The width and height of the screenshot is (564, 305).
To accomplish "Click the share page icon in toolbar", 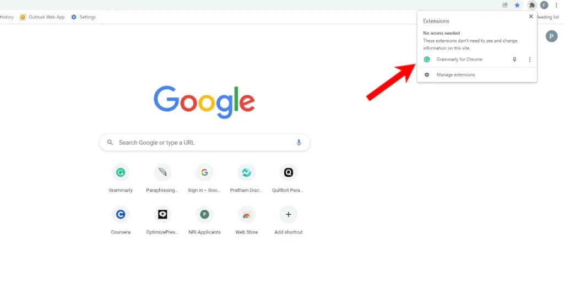I will [505, 5].
